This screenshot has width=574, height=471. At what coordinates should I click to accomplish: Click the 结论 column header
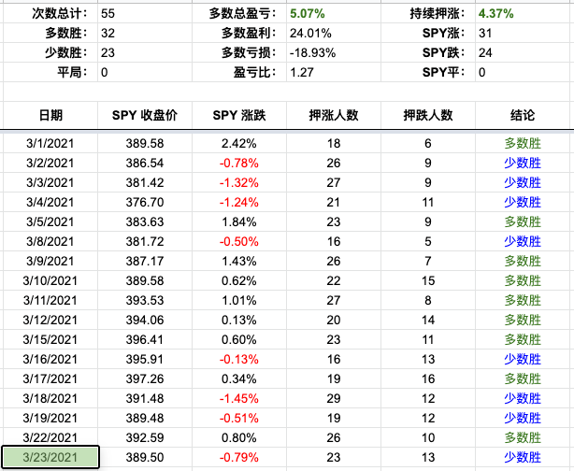[523, 115]
